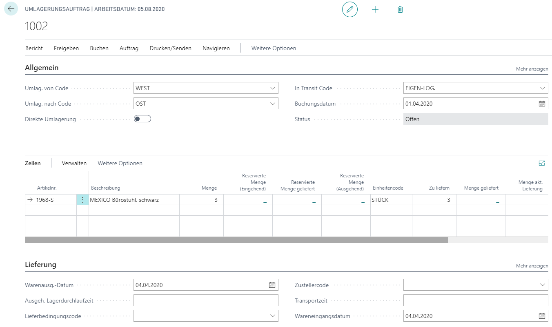
Task: Open the Navigieren menu
Action: point(216,48)
